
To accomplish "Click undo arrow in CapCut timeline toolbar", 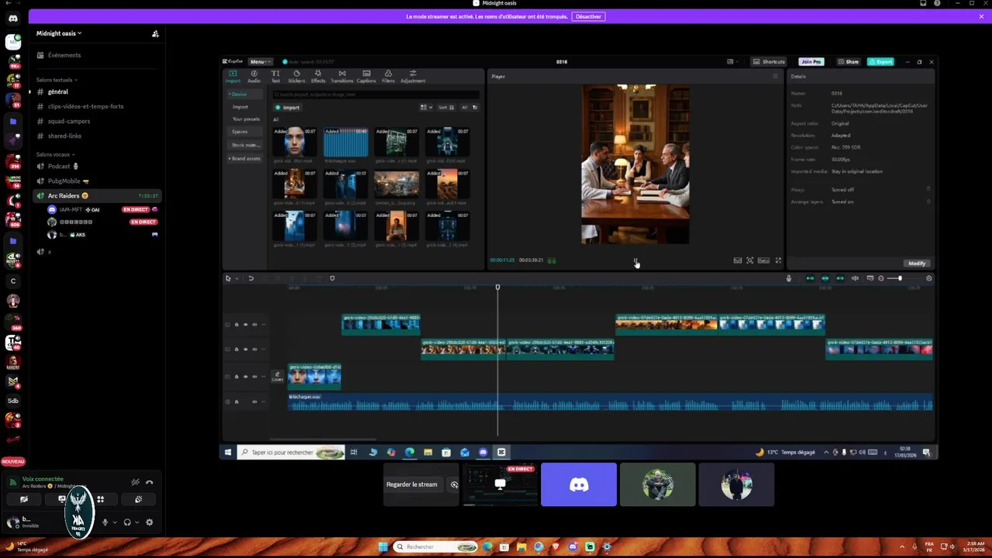I will pos(250,278).
